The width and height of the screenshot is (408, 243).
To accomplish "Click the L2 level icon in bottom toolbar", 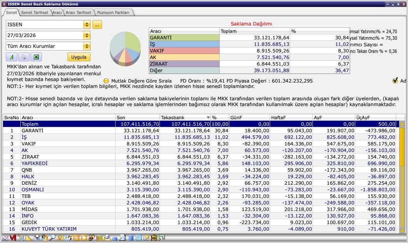I will (x=139, y=238).
